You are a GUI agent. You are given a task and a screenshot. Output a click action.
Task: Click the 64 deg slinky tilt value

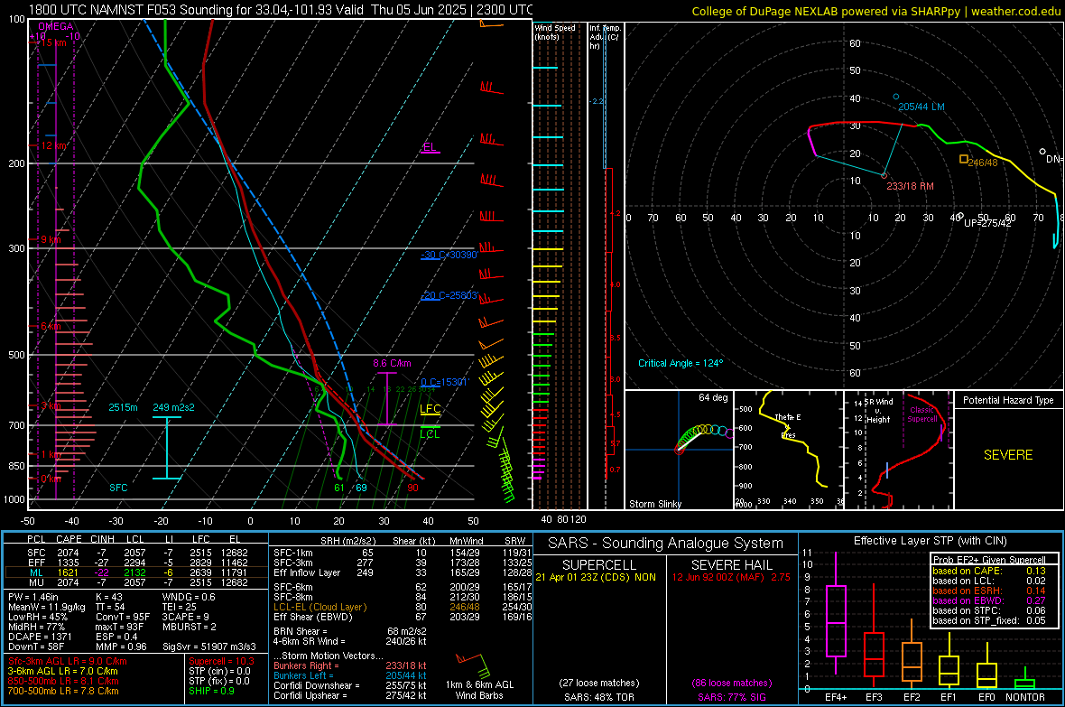[x=713, y=397]
